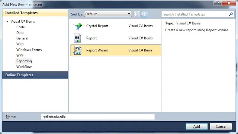The width and height of the screenshot is (238, 134).
Task: Select the Reporting category
Action: point(24,61)
